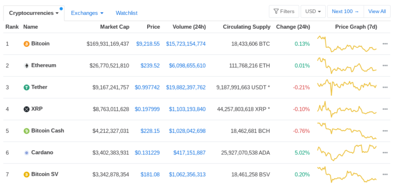This screenshot has height=184, width=399.
Task: Click the Cardano logo icon
Action: coord(26,153)
